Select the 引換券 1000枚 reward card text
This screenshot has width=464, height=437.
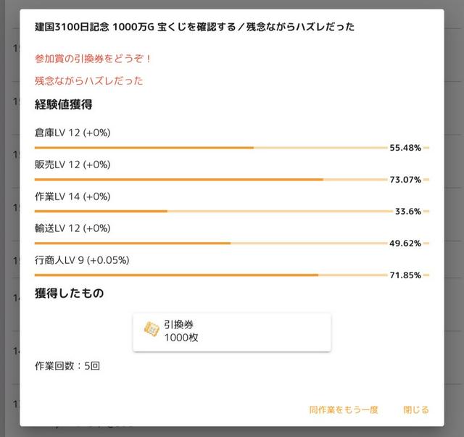click(x=181, y=331)
